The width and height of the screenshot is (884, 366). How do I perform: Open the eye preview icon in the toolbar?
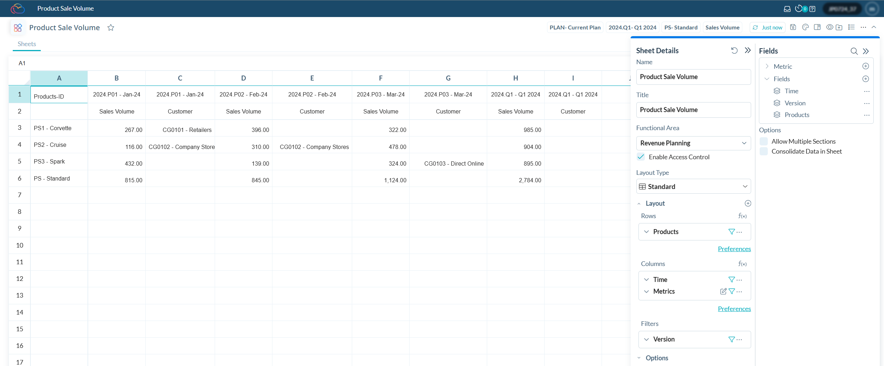tap(829, 27)
